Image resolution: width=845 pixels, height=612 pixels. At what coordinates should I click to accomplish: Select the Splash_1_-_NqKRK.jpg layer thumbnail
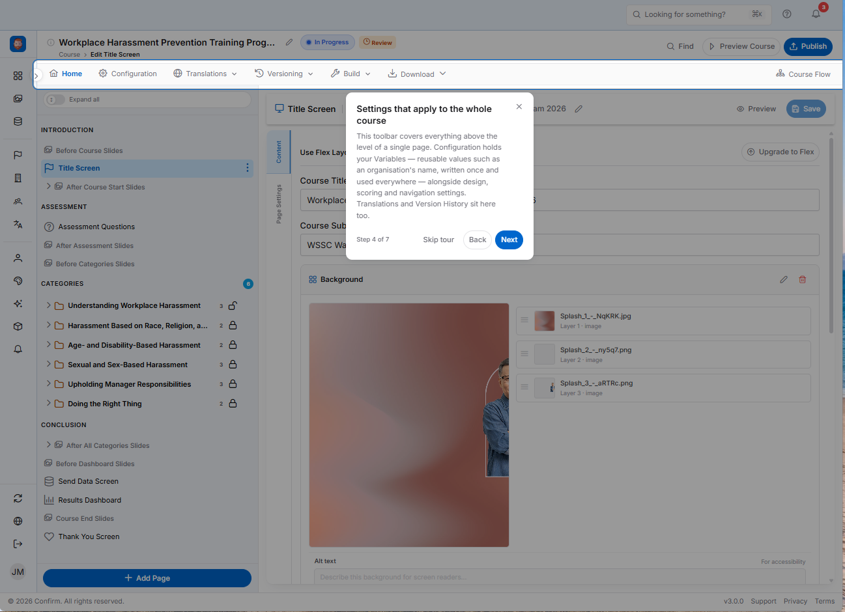click(x=544, y=321)
